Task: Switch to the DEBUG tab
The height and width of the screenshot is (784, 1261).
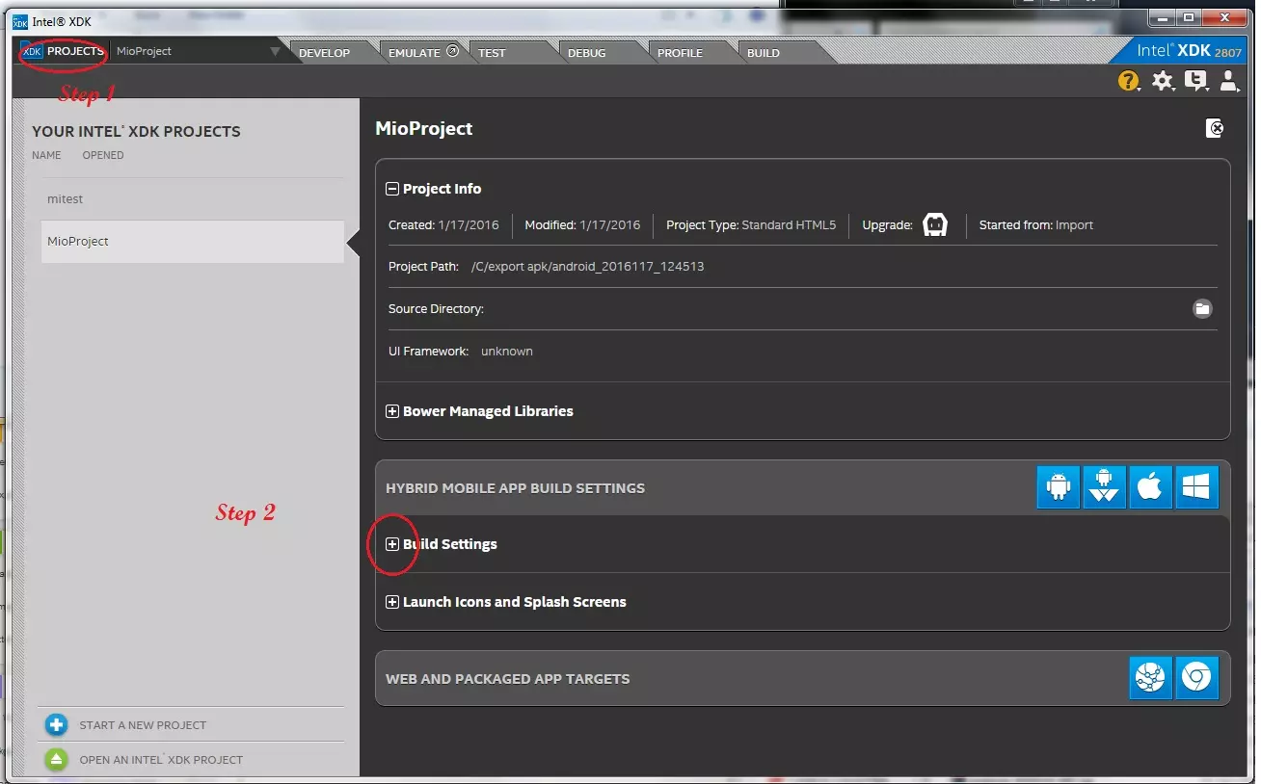Action: click(586, 53)
